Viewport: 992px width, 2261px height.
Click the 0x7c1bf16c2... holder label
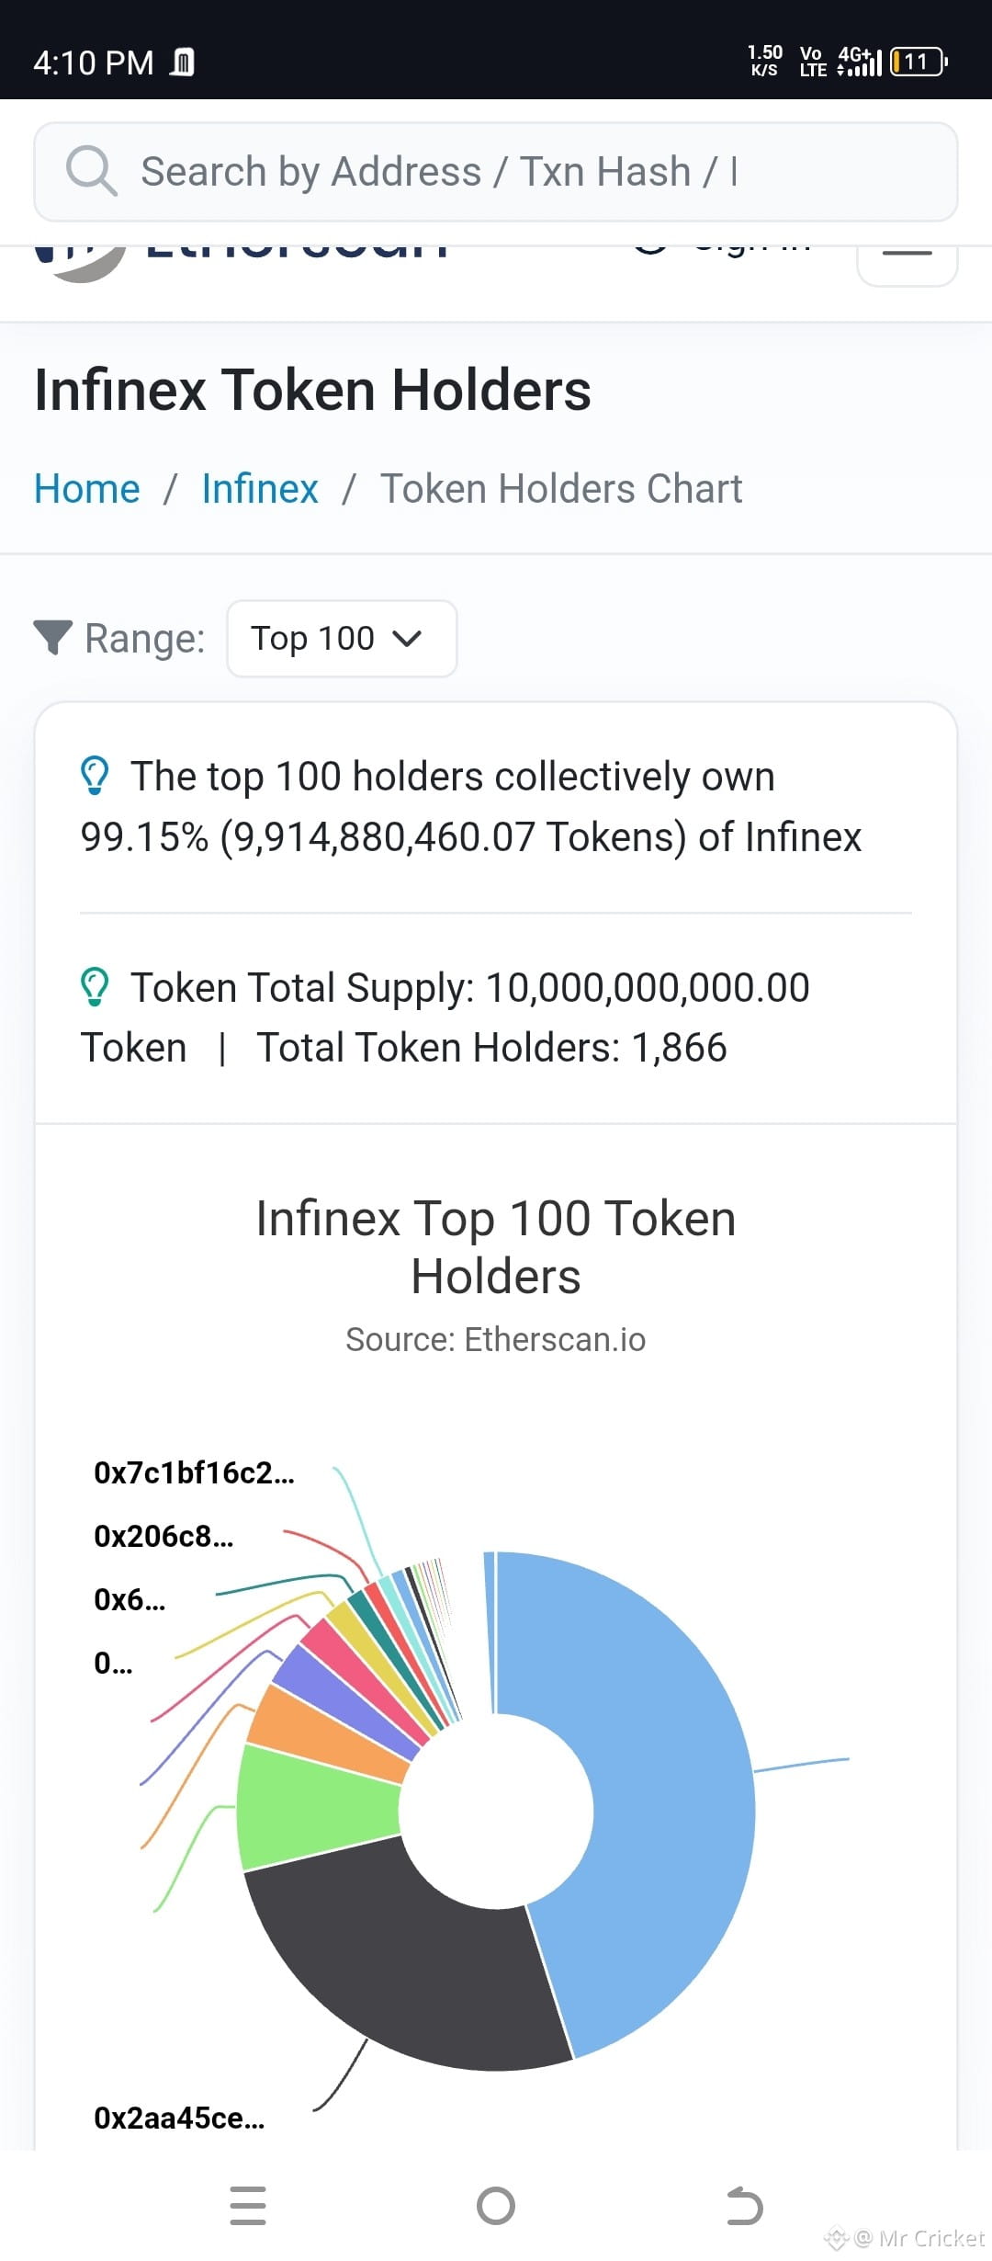(x=194, y=1472)
